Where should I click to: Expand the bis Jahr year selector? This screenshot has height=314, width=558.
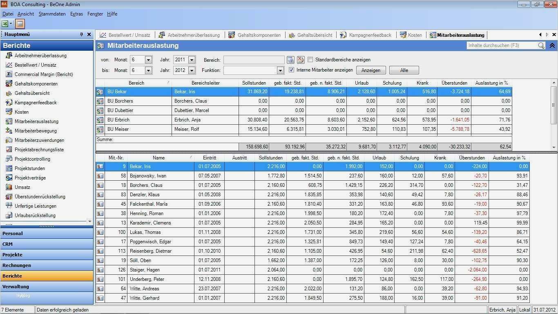(x=192, y=70)
